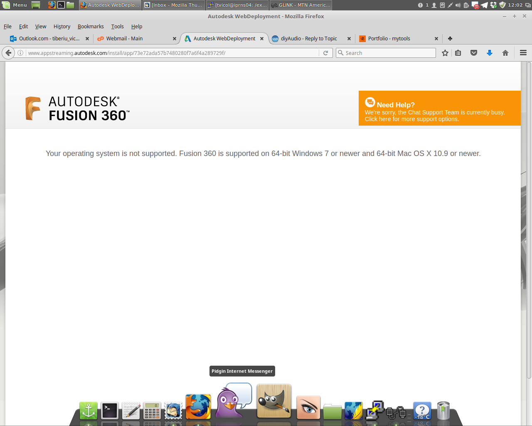Click the Search box in the toolbar
The width and height of the screenshot is (532, 426).
[x=386, y=53]
